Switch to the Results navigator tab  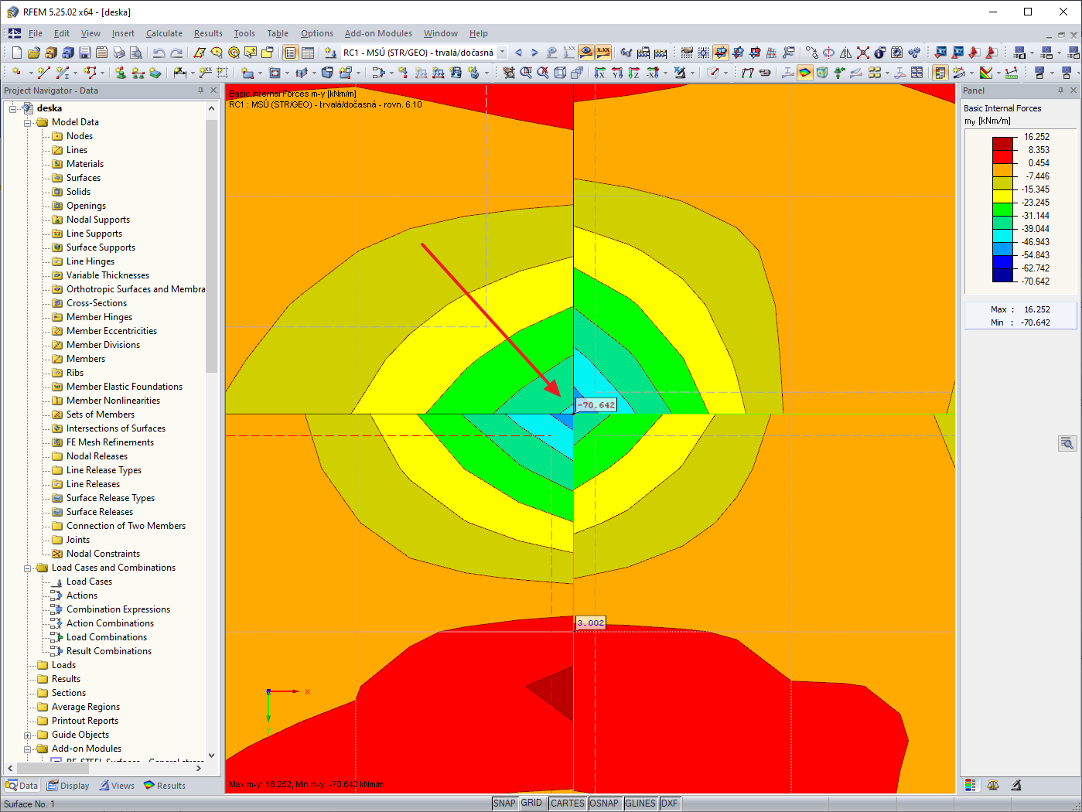coord(165,786)
